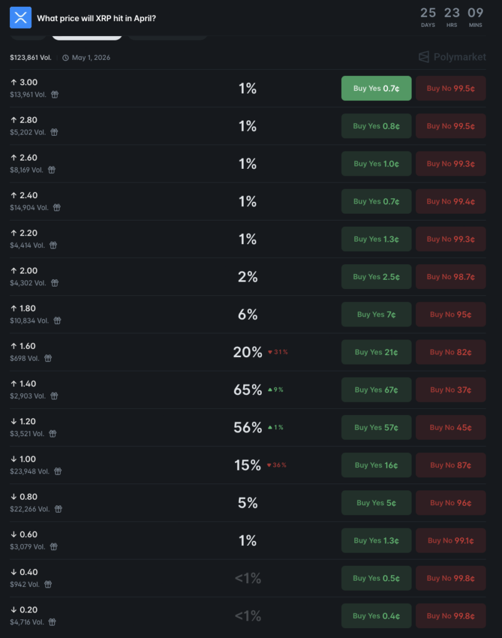The width and height of the screenshot is (502, 638).
Task: Click the gift icon next to $698 Vol.
Action: click(48, 359)
